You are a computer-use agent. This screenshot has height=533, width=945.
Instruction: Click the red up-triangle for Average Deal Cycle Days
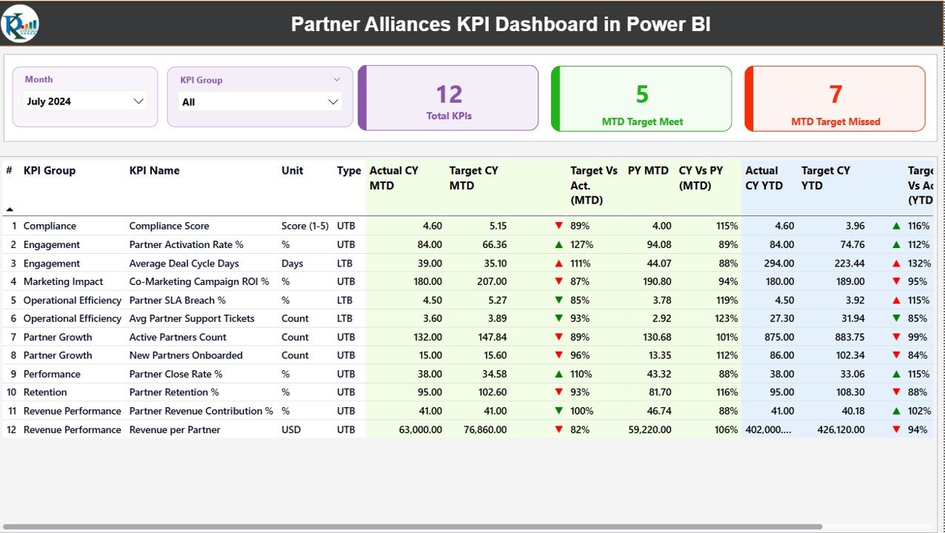[x=559, y=263]
